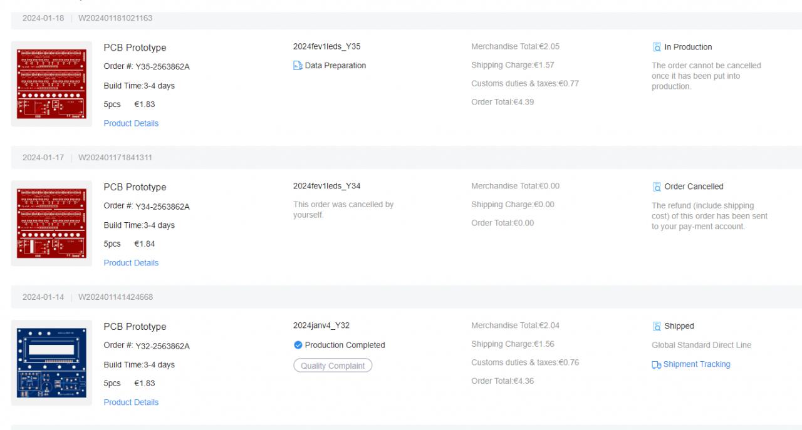Click the Production Completed checkmark icon
This screenshot has height=430, width=802.
coord(298,345)
